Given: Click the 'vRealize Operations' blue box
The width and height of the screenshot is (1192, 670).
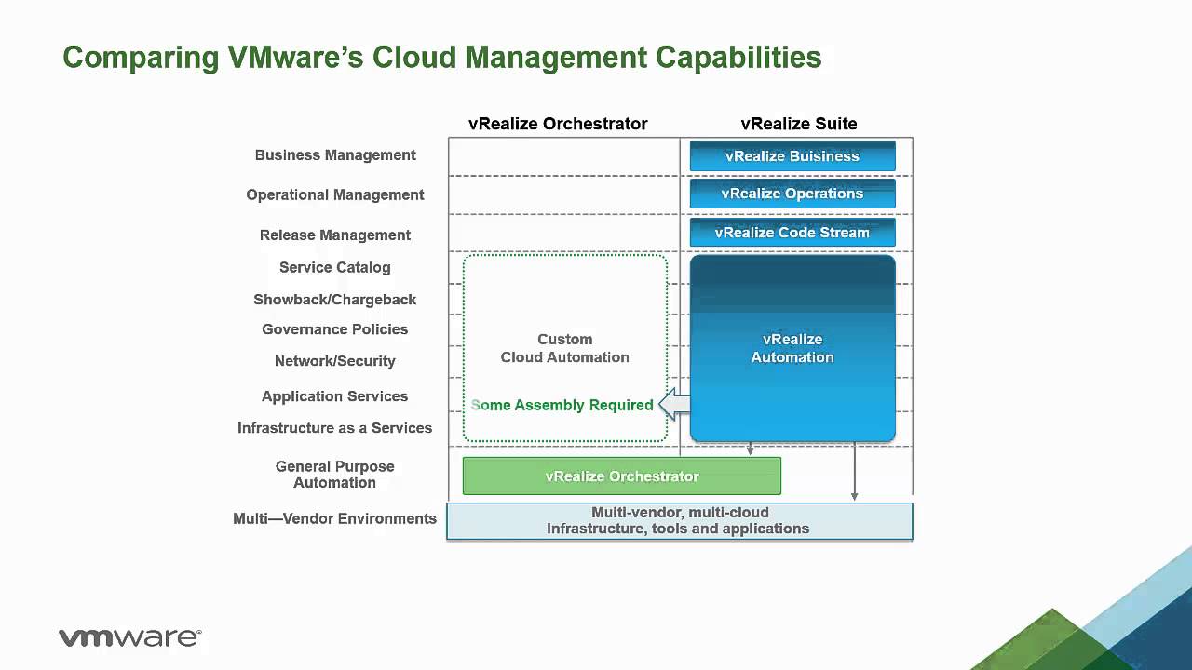Looking at the screenshot, I should click(x=792, y=194).
